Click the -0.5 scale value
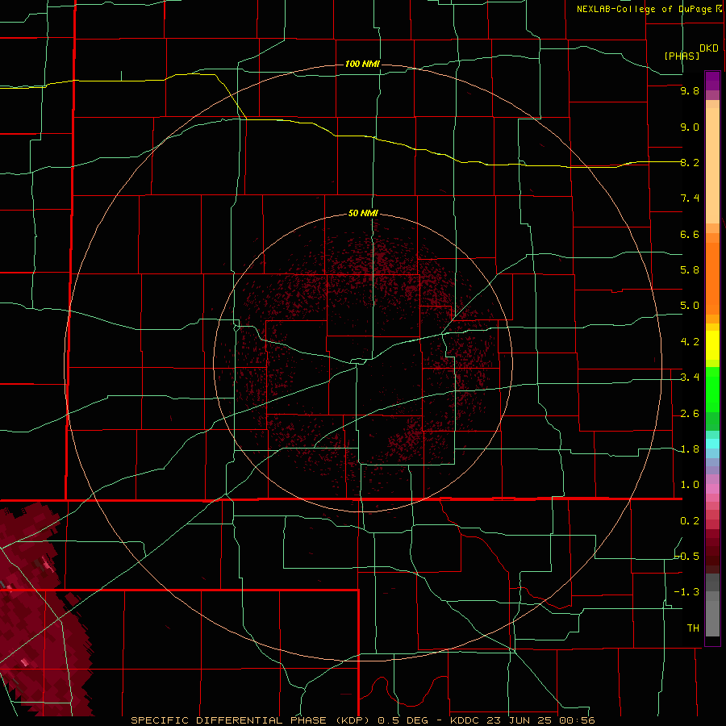This screenshot has height=726, width=726. pyautogui.click(x=687, y=557)
